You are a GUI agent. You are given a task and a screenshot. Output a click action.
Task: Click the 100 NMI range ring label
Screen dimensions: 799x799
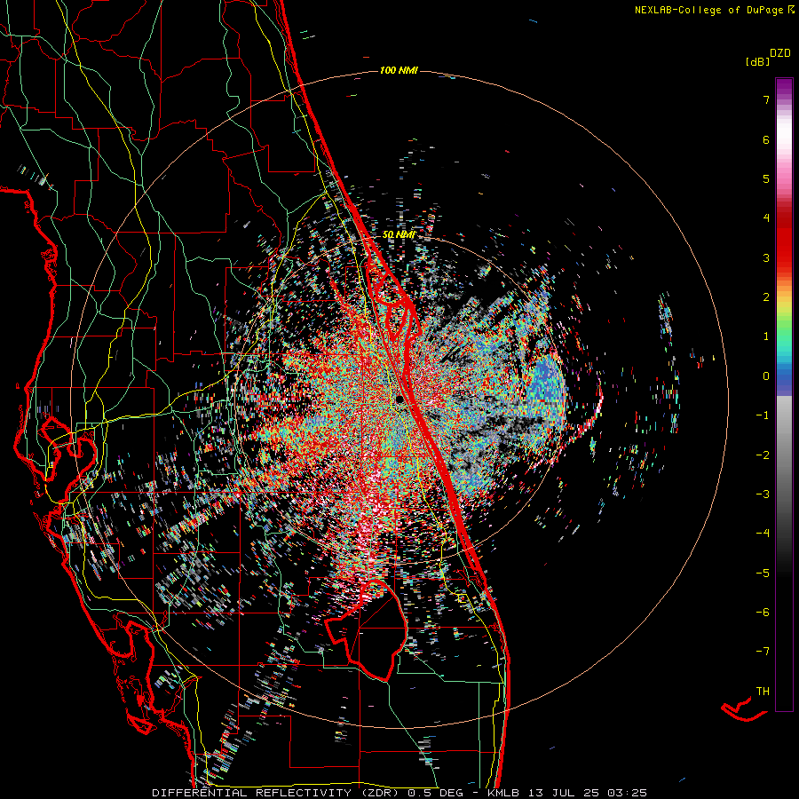[x=399, y=70]
